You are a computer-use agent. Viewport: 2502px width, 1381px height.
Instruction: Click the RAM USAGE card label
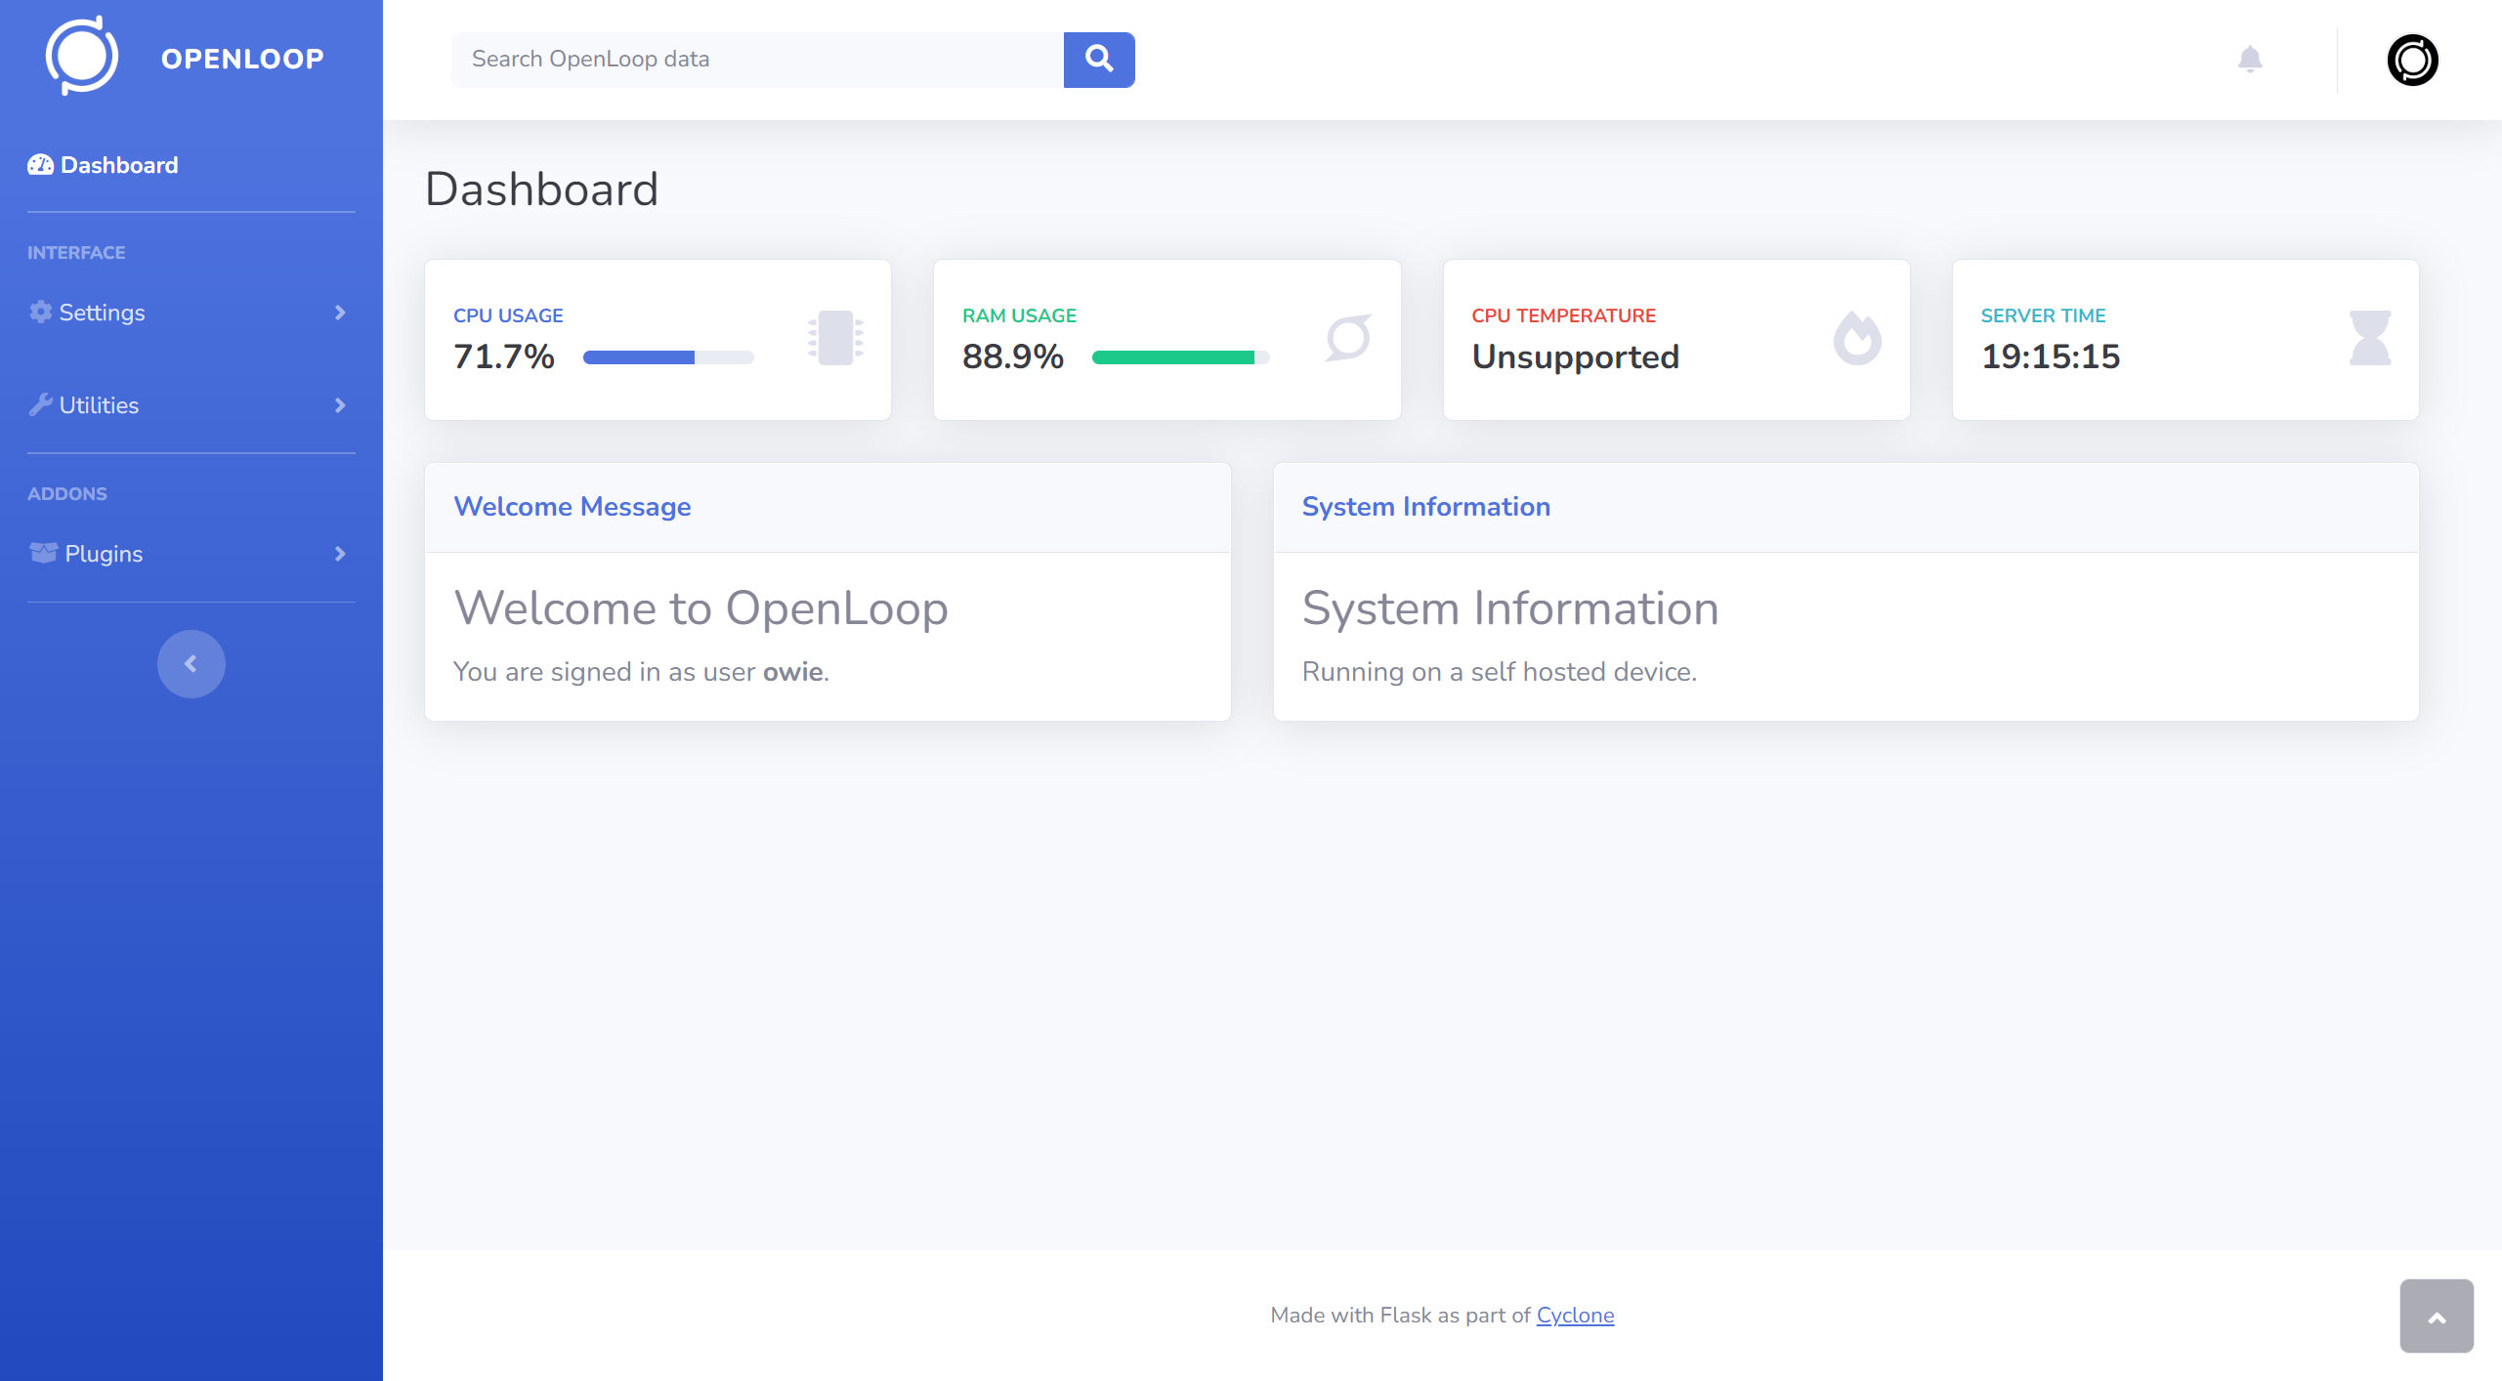(1019, 315)
